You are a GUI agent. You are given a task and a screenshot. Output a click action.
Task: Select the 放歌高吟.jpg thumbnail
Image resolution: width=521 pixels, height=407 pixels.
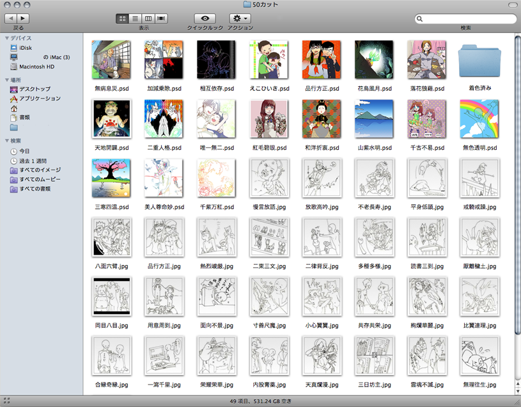[322, 178]
